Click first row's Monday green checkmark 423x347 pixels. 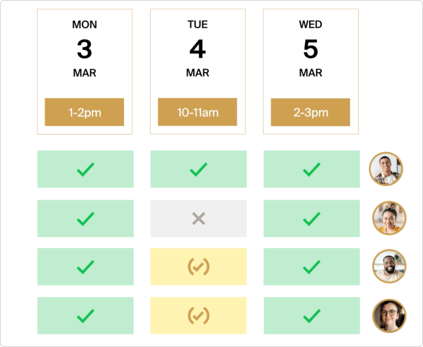[x=85, y=169]
